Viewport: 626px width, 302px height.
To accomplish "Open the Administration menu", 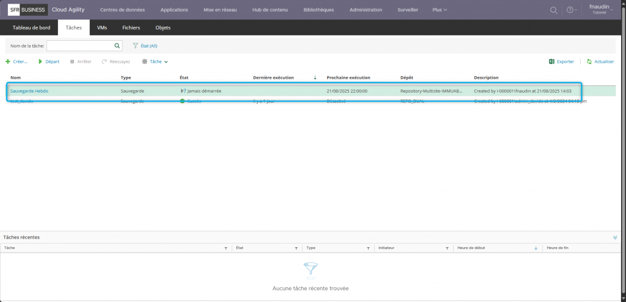I will pyautogui.click(x=366, y=10).
